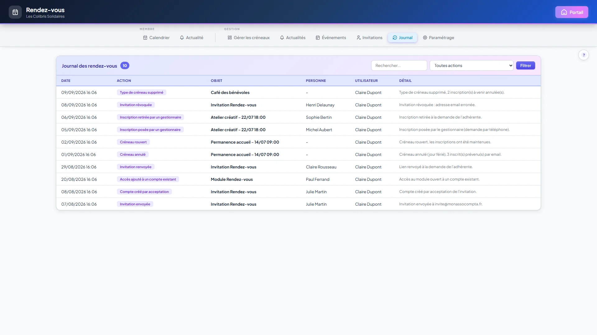Click Compte créé par acceptation tag

tap(144, 192)
